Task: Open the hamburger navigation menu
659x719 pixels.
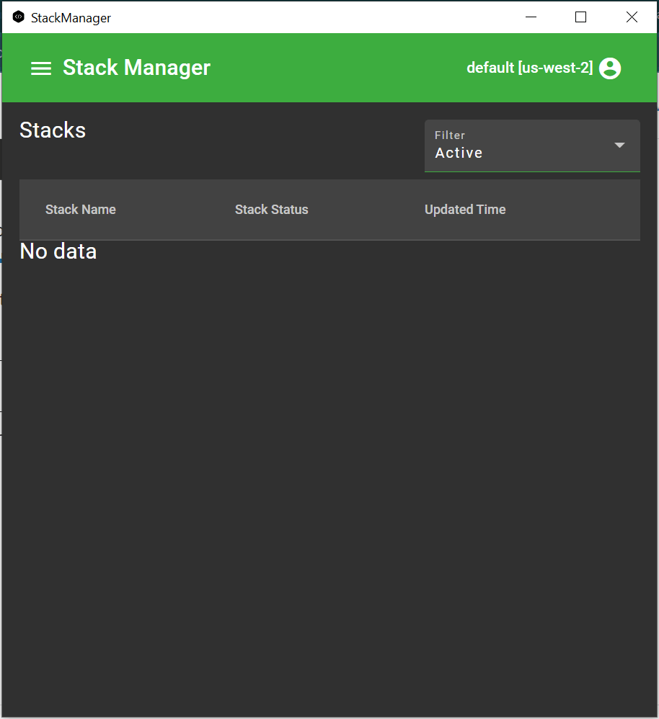Action: coord(41,68)
